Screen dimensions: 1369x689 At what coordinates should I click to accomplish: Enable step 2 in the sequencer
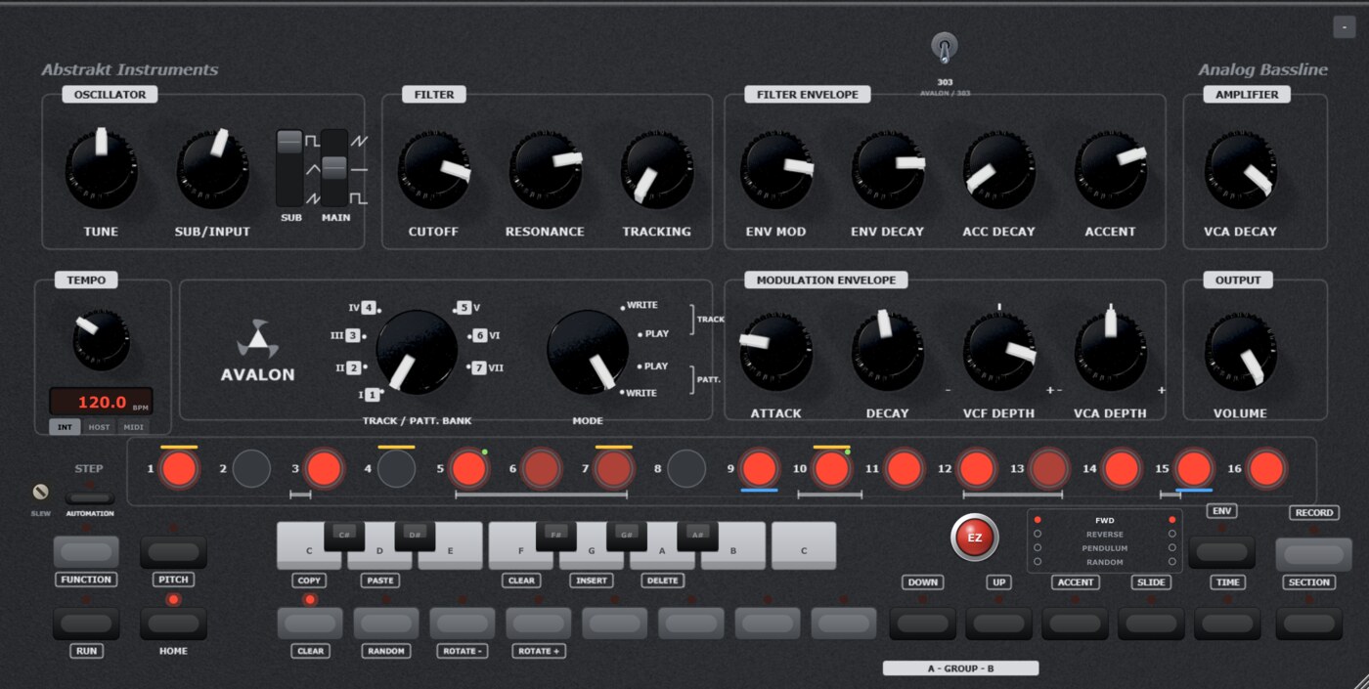251,470
